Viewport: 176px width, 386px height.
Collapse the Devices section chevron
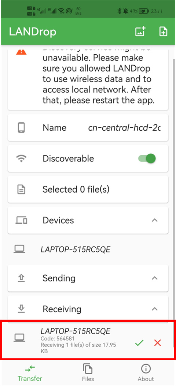[x=155, y=220]
